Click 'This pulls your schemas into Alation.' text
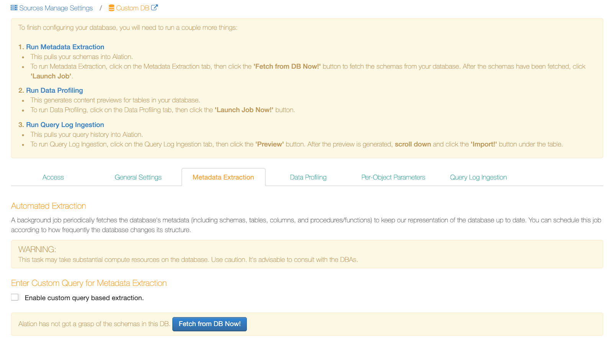Viewport: 613px width, 343px height. pos(82,57)
